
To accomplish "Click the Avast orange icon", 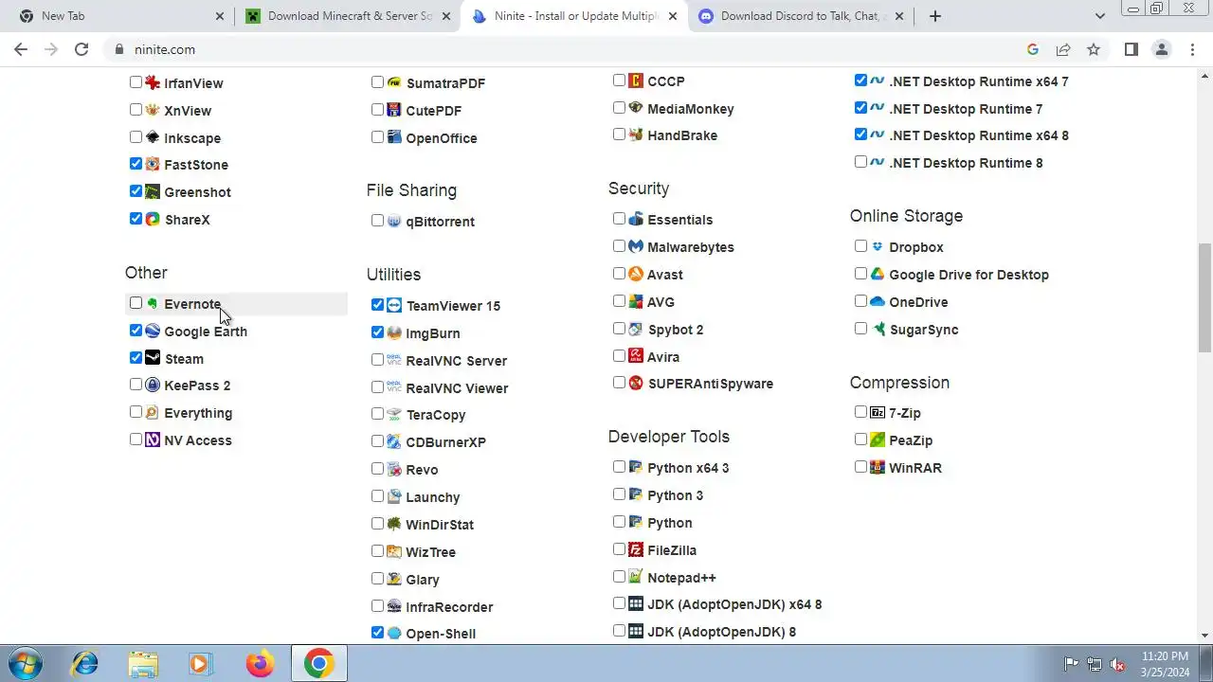I will tap(636, 274).
